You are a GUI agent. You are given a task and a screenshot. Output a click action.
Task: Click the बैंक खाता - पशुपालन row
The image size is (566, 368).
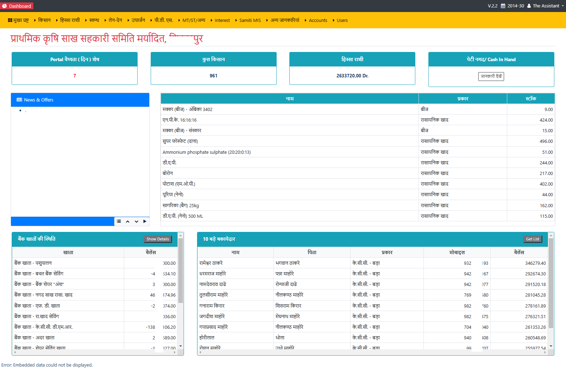(x=95, y=263)
